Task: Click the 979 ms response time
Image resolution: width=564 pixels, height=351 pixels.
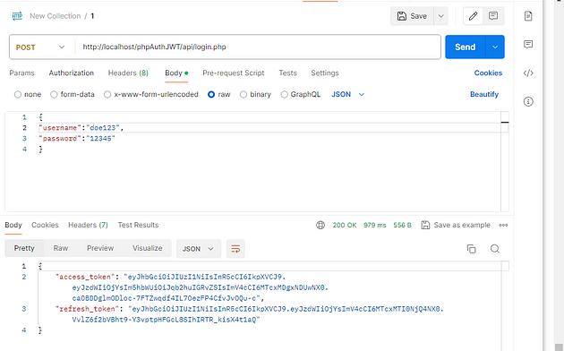Action: 375,225
